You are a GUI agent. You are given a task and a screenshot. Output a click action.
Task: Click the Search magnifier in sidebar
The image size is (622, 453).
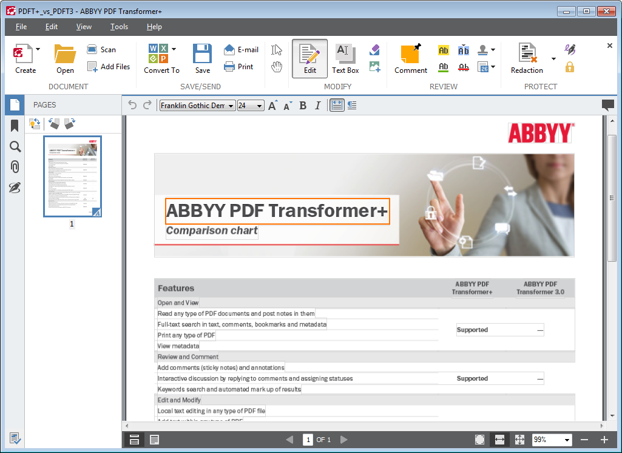pos(15,146)
